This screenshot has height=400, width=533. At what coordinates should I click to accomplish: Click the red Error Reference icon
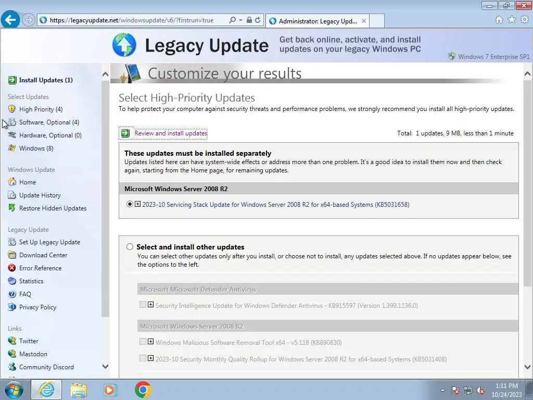12,268
